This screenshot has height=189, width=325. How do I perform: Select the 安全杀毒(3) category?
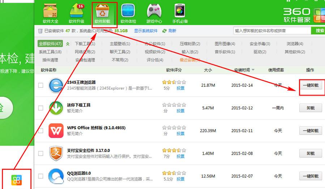260,43
